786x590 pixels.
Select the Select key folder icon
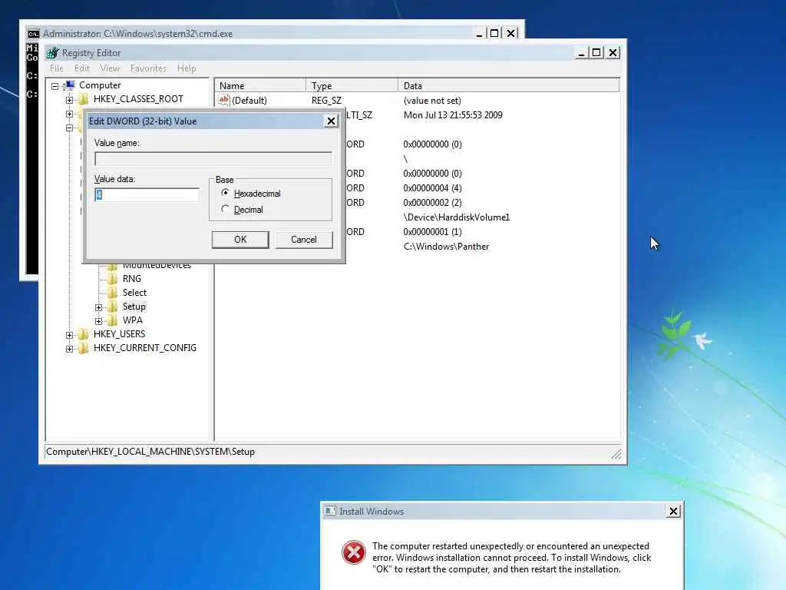(112, 293)
